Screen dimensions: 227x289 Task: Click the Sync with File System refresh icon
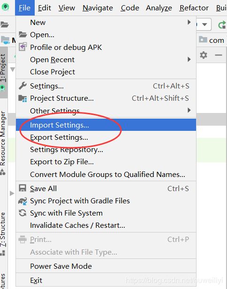click(x=23, y=213)
